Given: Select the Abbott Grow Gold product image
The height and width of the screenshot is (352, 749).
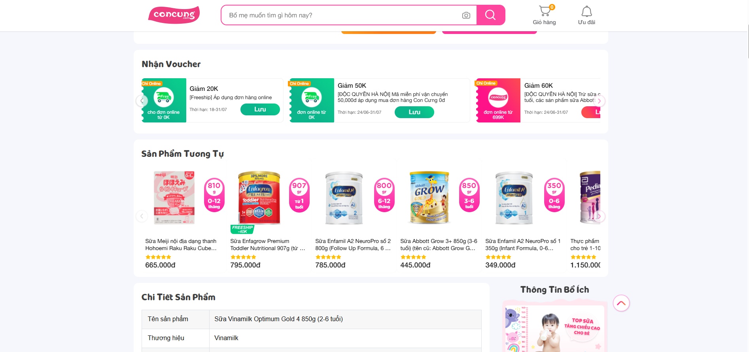Looking at the screenshot, I should click(429, 198).
